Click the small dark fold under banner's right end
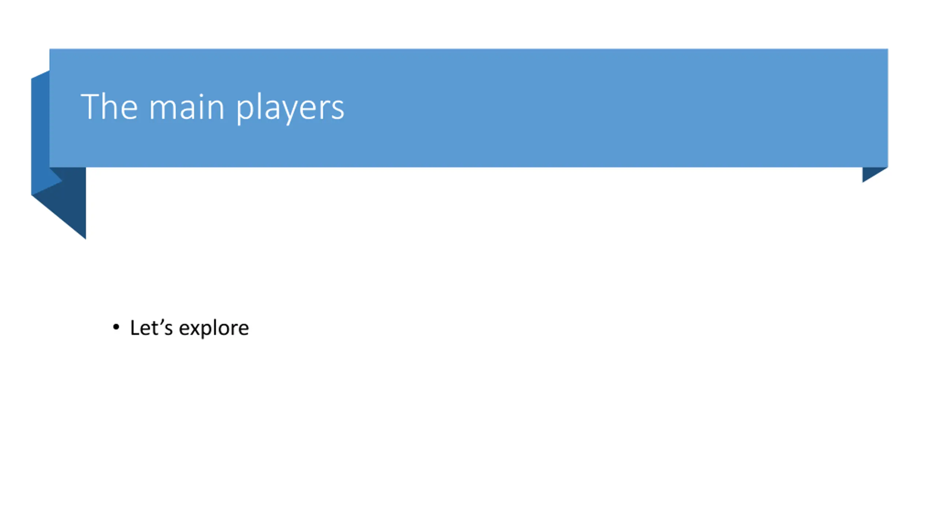Image resolution: width=937 pixels, height=527 pixels. coord(872,173)
